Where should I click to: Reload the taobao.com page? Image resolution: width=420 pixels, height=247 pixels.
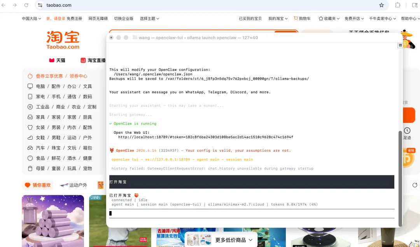26,5
